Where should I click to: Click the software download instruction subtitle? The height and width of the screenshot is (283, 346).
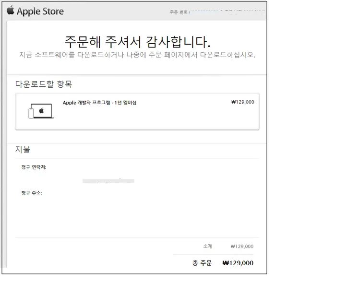point(137,55)
